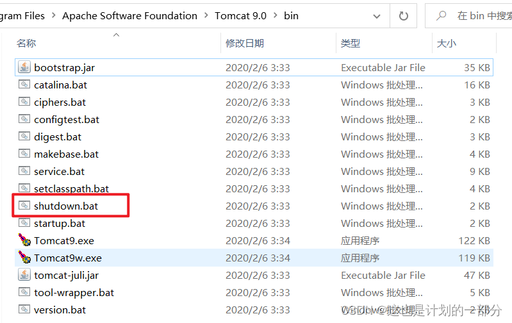Click Executable Jar File type of bootstrap.jar

pos(383,67)
